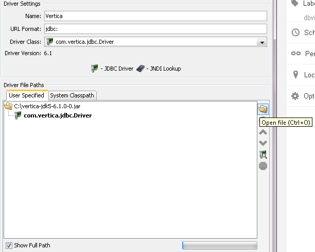Viewport: 315px width, 252px height.
Task: Open the Driver Class dropdown arrow
Action: [x=262, y=42]
